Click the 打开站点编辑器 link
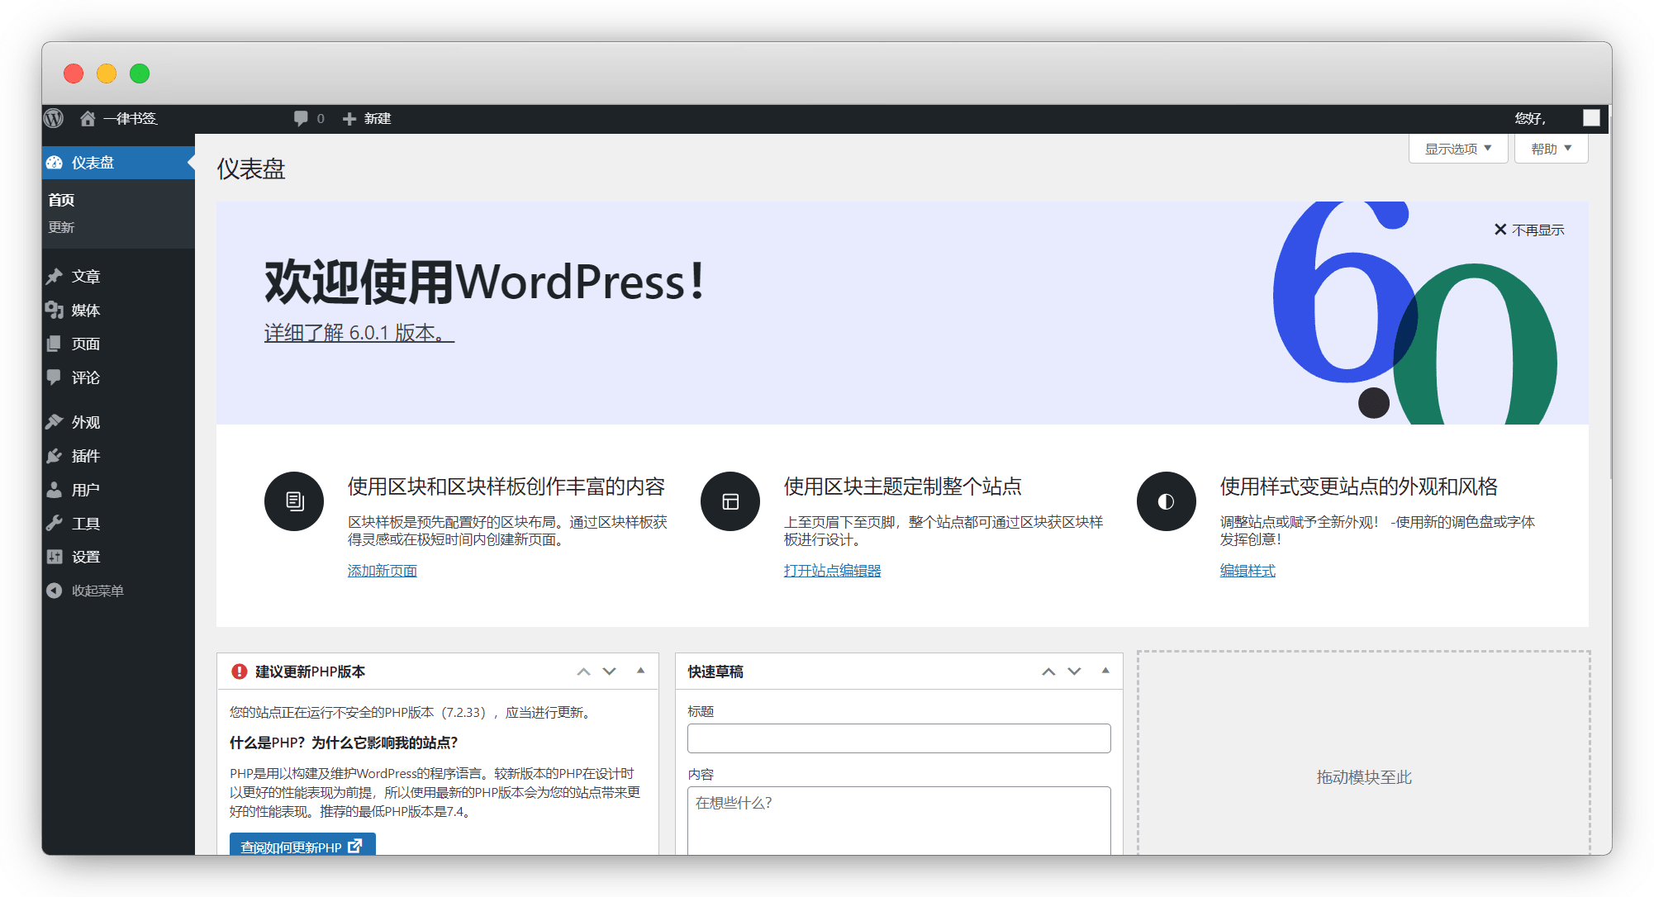The width and height of the screenshot is (1654, 897). pyautogui.click(x=832, y=571)
